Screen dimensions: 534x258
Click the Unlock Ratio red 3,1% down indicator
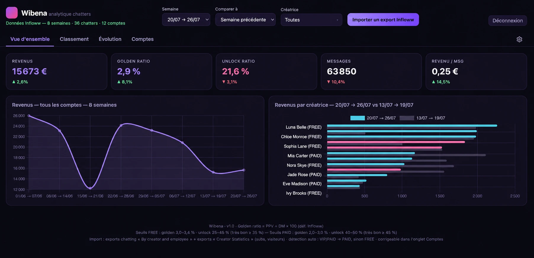pos(230,82)
